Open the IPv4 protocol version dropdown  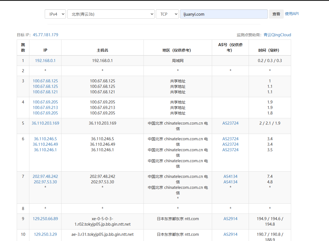55,14
